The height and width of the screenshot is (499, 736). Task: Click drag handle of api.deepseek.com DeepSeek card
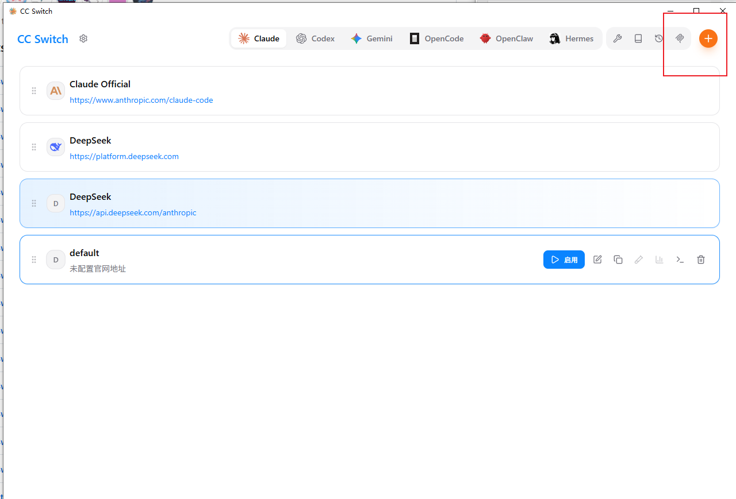point(34,203)
